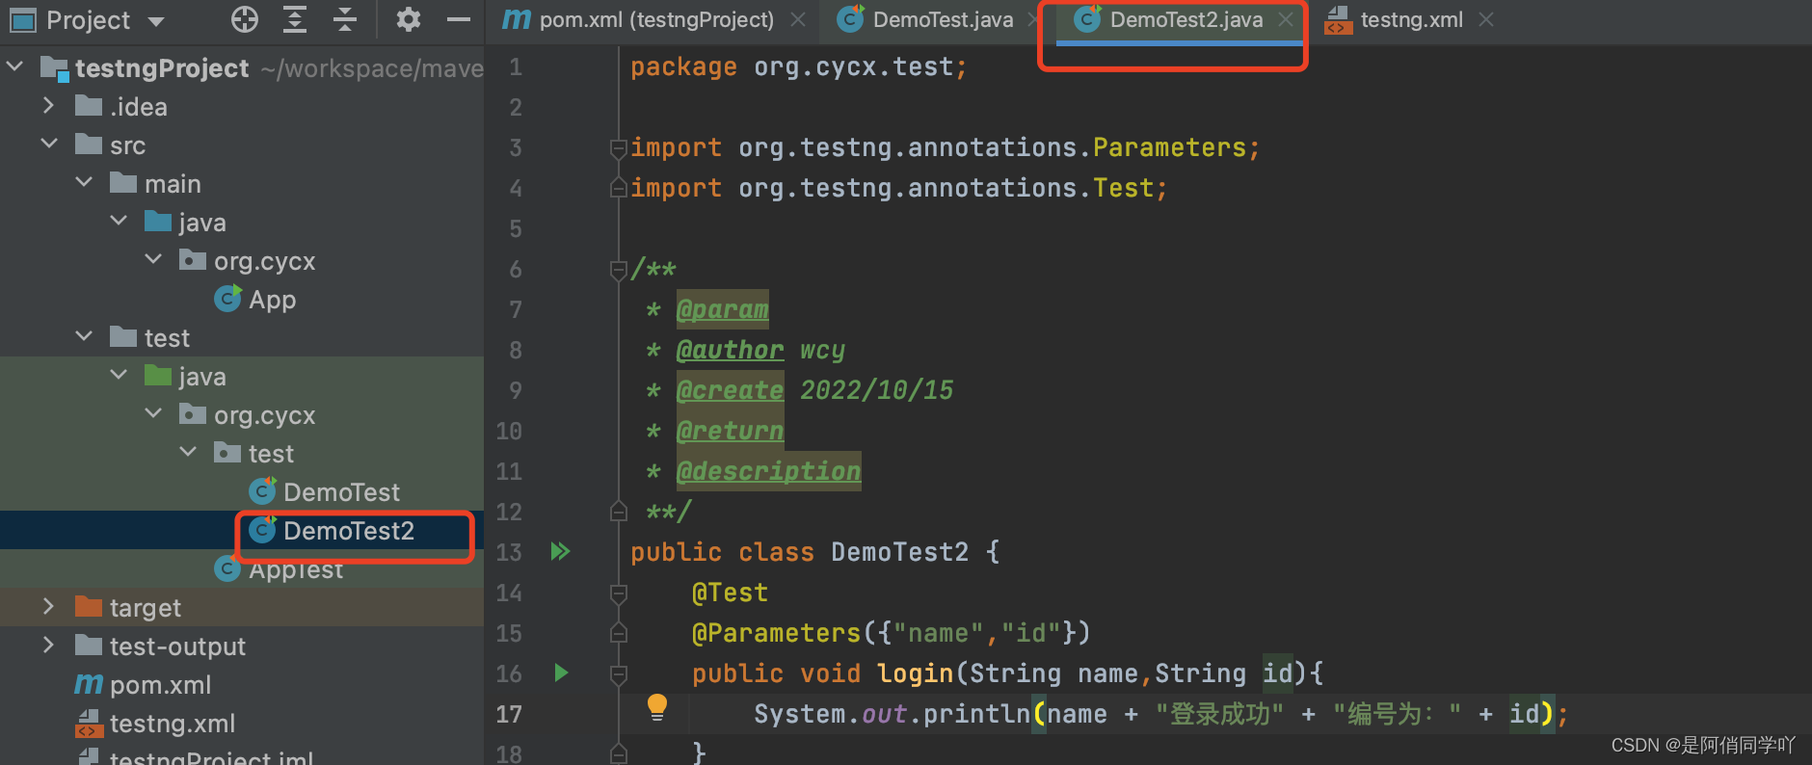Open the testng.xml editor tab
Image resolution: width=1812 pixels, height=765 pixels.
(x=1411, y=19)
